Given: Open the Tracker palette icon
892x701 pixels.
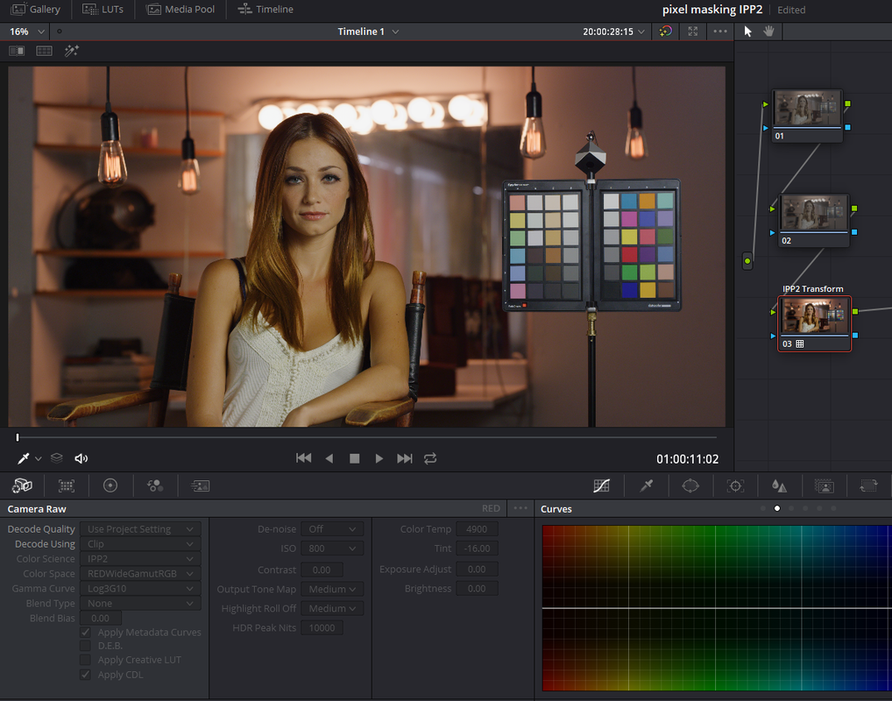Looking at the screenshot, I should [735, 485].
